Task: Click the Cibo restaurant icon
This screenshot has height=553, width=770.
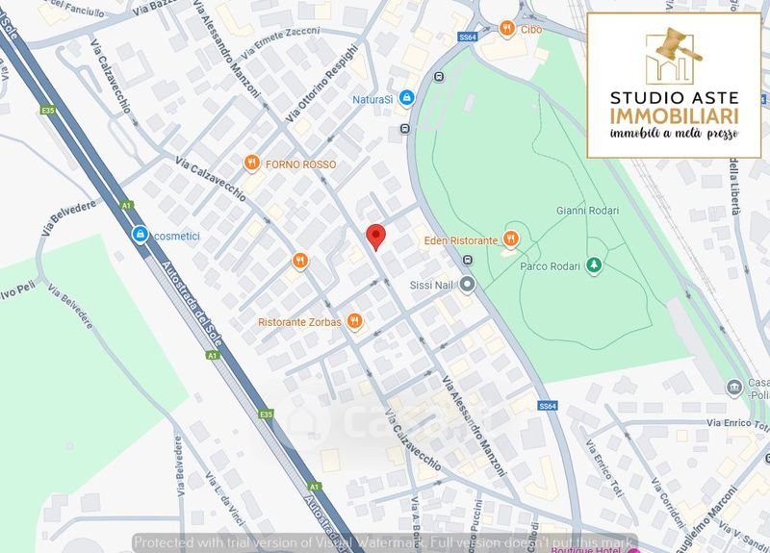Action: (x=506, y=29)
